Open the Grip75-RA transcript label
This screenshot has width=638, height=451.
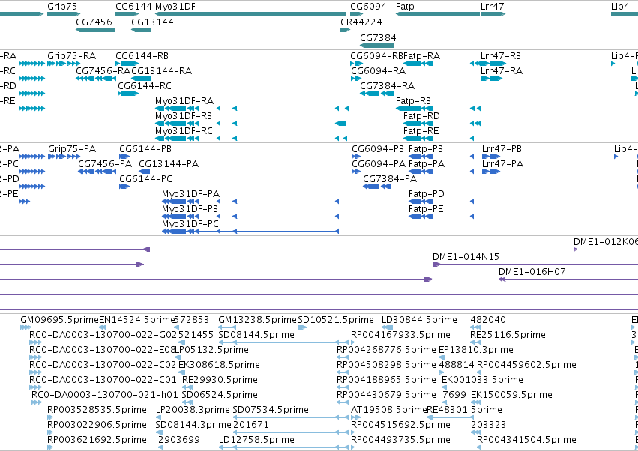tap(72, 56)
